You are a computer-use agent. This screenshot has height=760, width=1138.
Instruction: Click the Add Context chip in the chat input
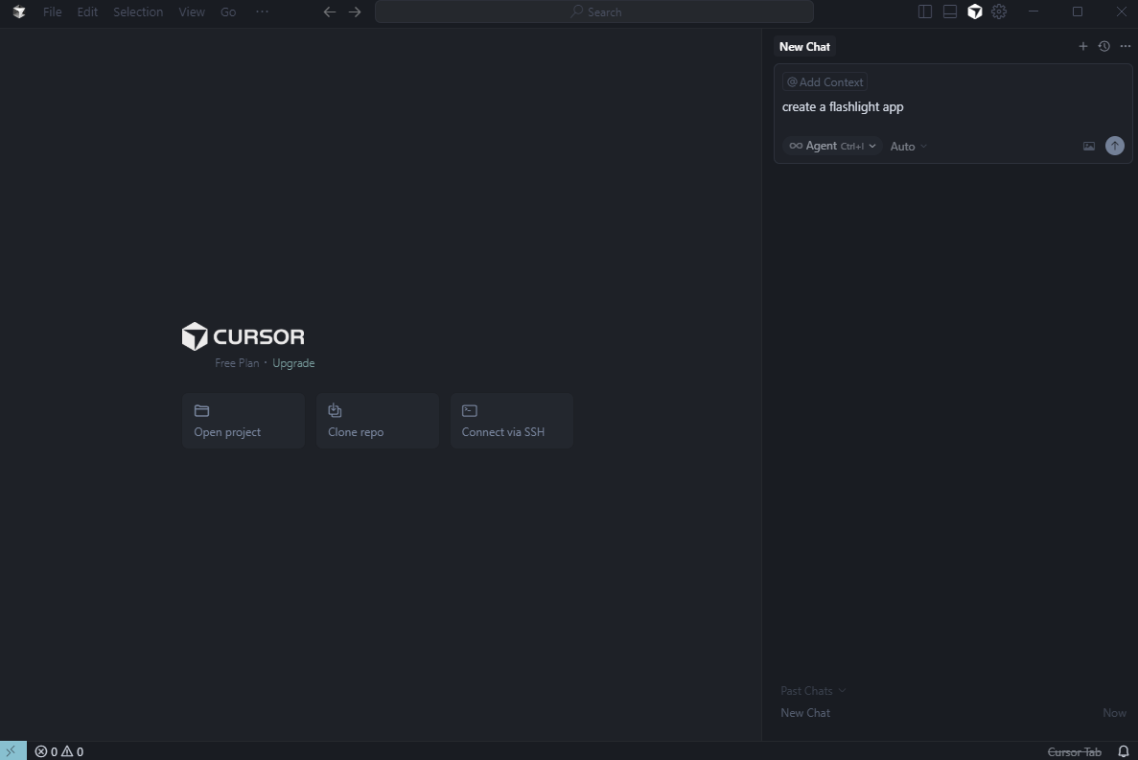(x=824, y=81)
